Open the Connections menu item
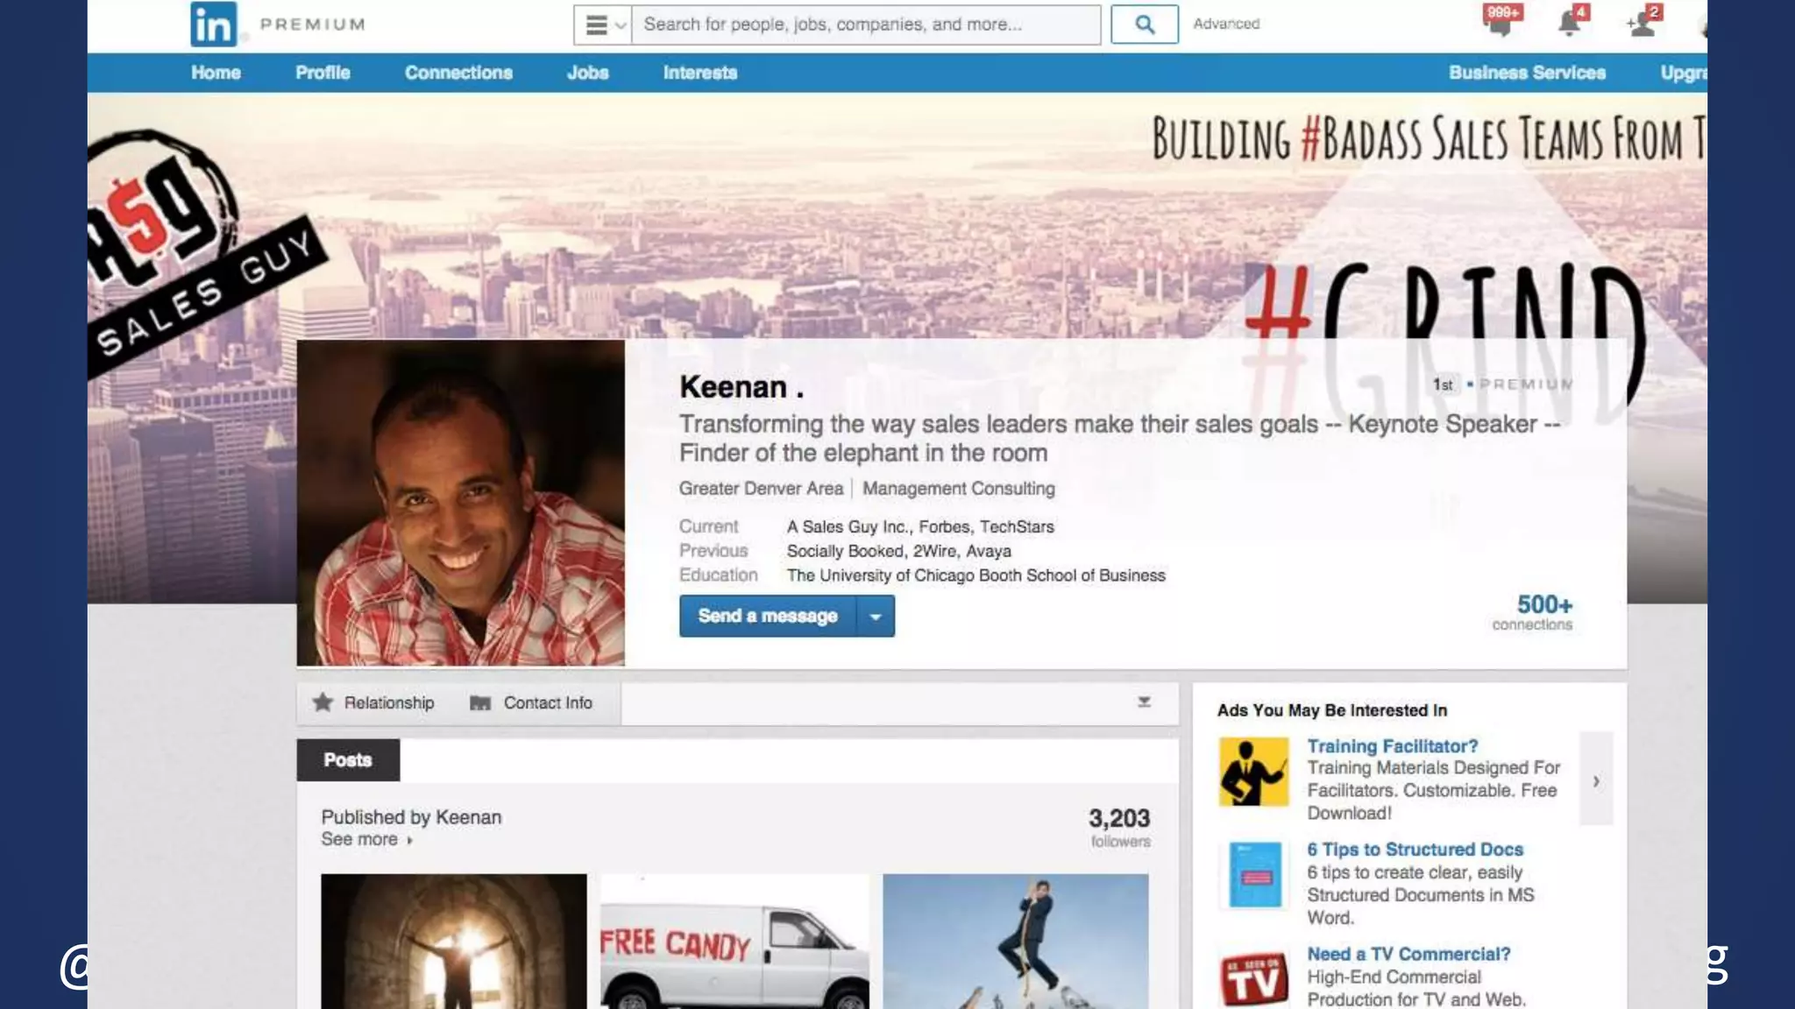 point(458,73)
